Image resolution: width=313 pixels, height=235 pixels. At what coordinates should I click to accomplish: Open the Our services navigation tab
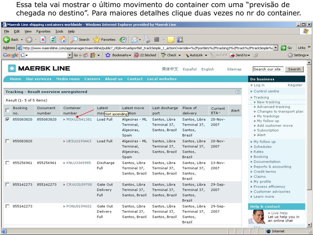[39, 79]
